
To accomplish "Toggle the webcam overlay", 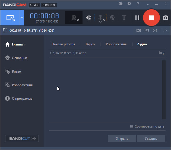I will pos(74,18).
